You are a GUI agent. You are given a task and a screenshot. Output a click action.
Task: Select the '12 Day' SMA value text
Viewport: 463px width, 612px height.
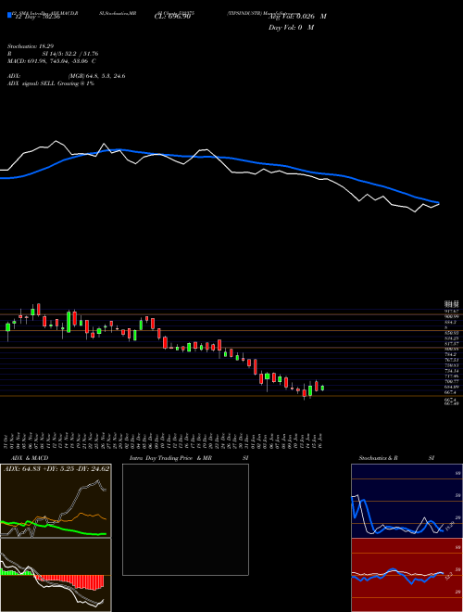(36, 17)
